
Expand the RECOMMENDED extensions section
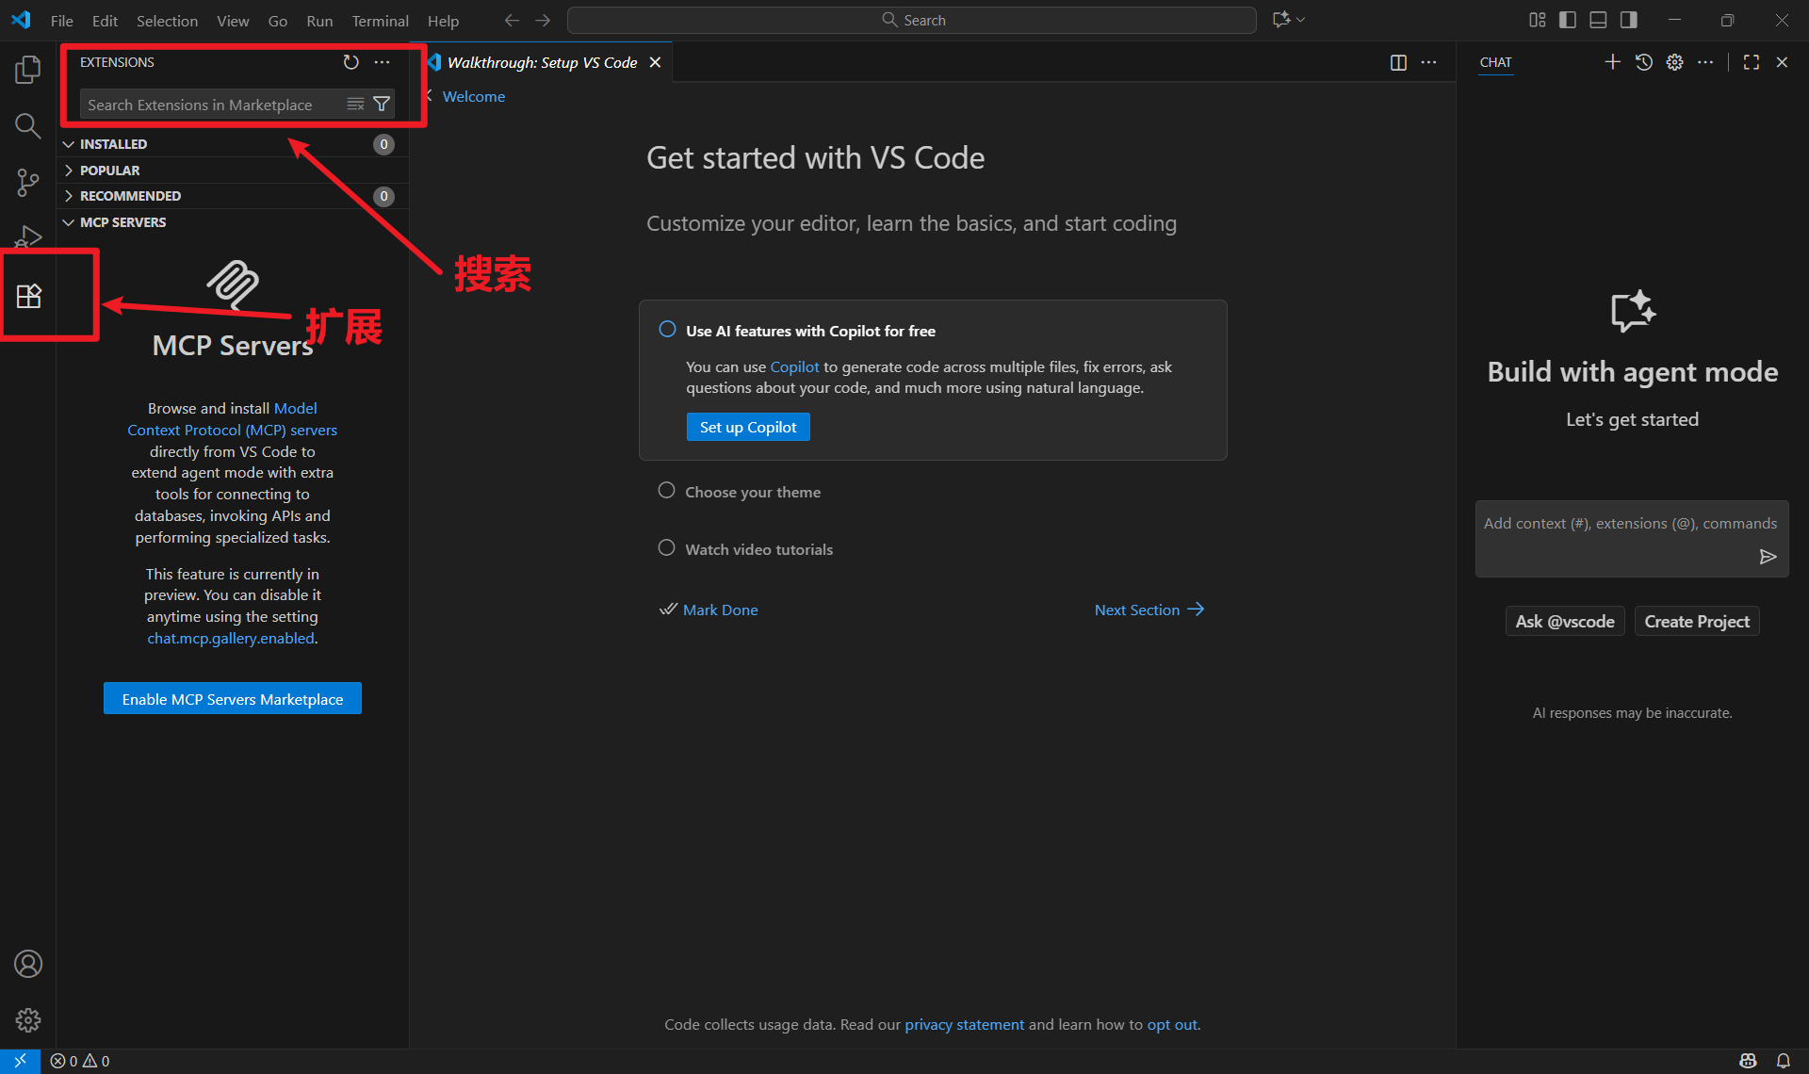[x=130, y=196]
